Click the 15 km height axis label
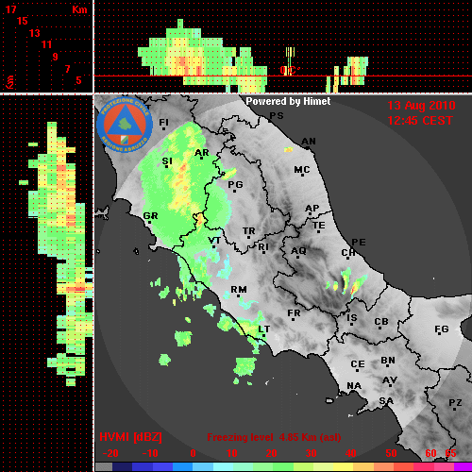This screenshot has height=472, width=472. [23, 21]
